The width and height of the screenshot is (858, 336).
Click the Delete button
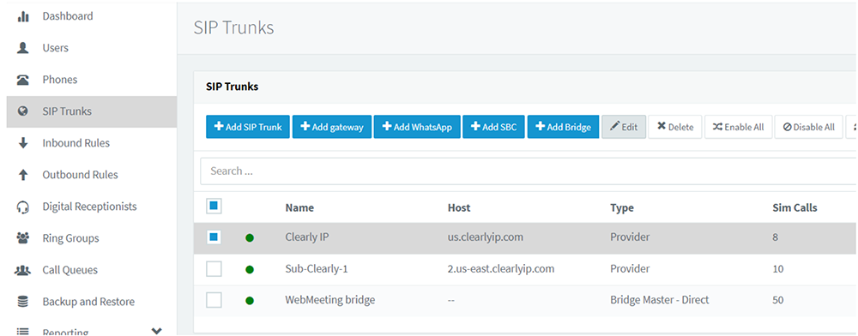[x=675, y=127]
